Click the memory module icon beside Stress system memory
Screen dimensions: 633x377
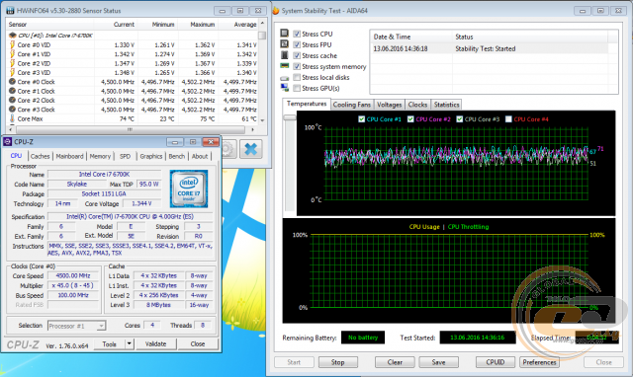coord(285,66)
